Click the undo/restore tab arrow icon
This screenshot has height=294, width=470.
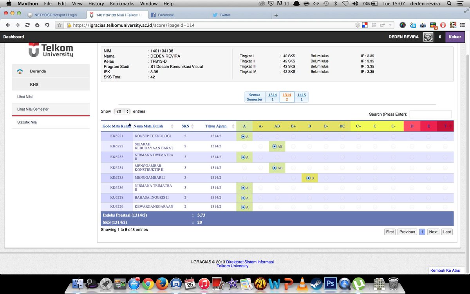[47, 25]
